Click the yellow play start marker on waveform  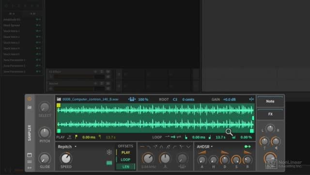[x=59, y=105]
